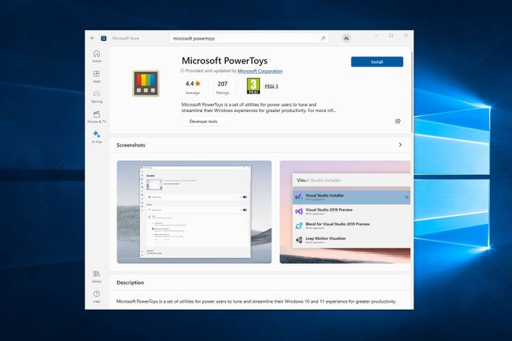Open the AL user profile avatar
The image size is (512, 341).
pos(346,38)
